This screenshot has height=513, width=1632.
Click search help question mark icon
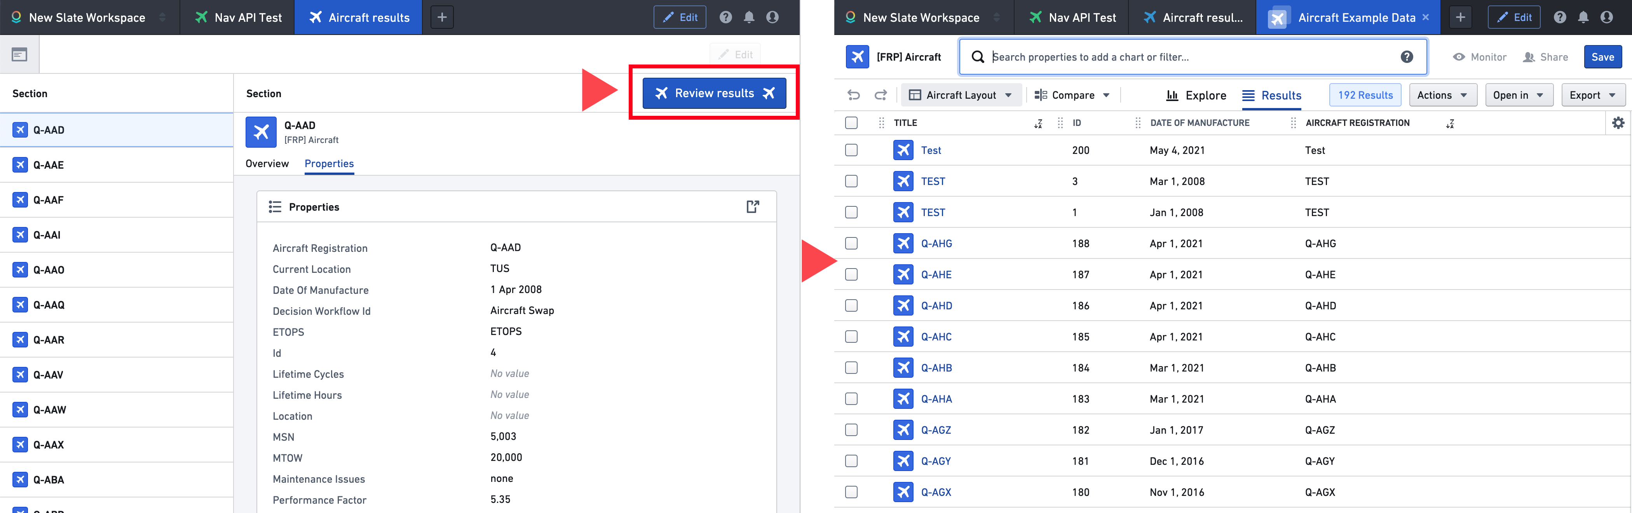coord(1407,57)
